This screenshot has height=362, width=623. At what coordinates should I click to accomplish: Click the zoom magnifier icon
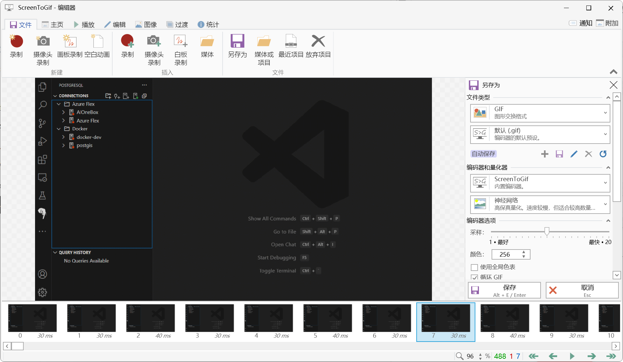459,356
